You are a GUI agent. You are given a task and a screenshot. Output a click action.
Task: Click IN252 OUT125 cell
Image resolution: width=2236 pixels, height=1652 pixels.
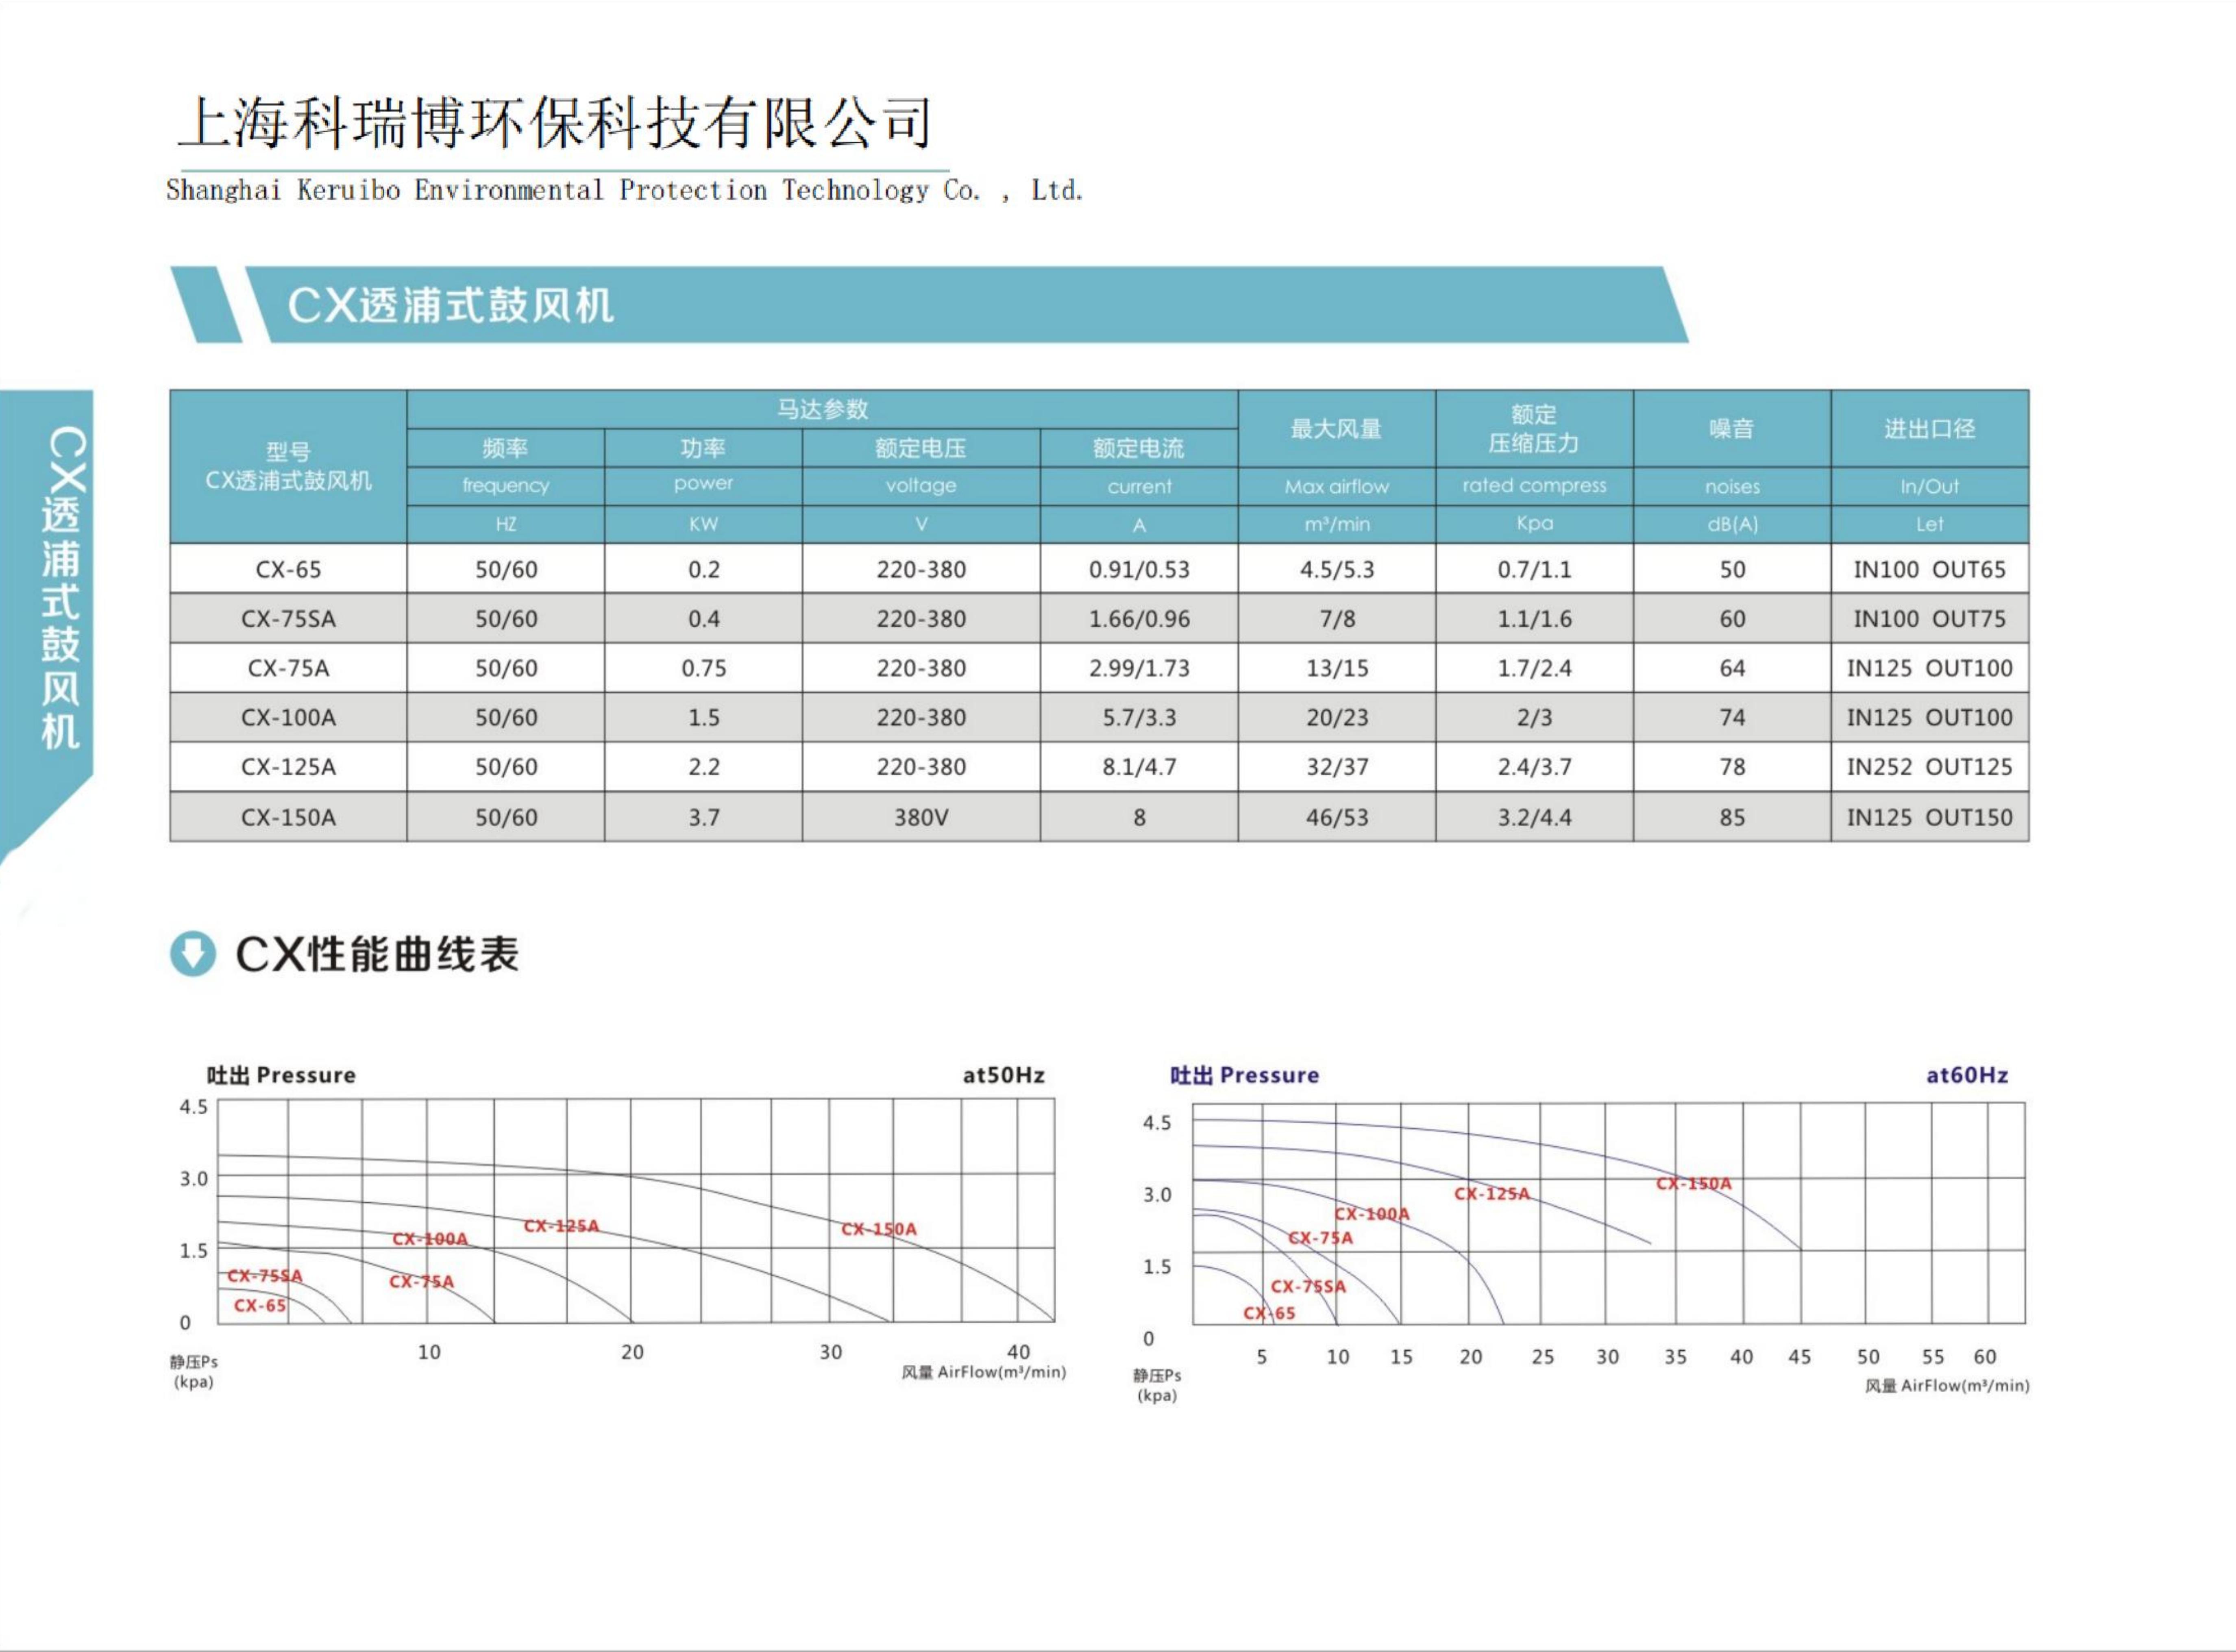[1929, 767]
